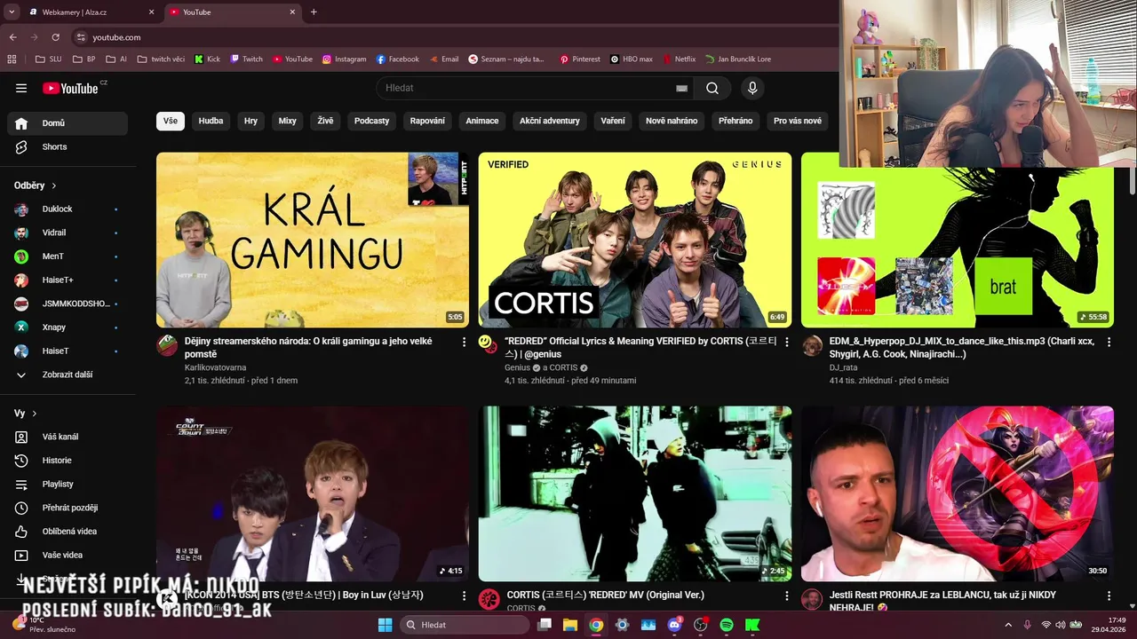The height and width of the screenshot is (639, 1137).
Task: Select the Pro vás nové filter chip
Action: [797, 121]
